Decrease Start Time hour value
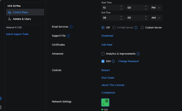Image resolution: width=182 pixels, height=111 pixels. (121, 9)
